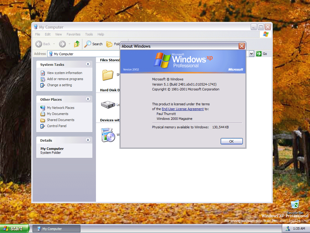This screenshot has height=233, width=310.
Task: Click the View system information icon
Action: pyautogui.click(x=43, y=73)
